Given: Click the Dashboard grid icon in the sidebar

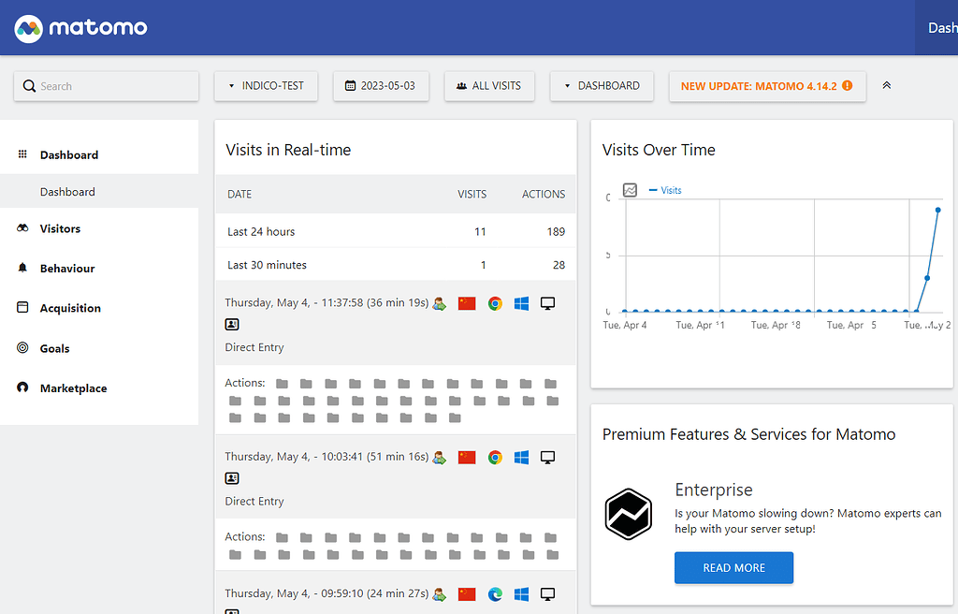Looking at the screenshot, I should pos(22,154).
